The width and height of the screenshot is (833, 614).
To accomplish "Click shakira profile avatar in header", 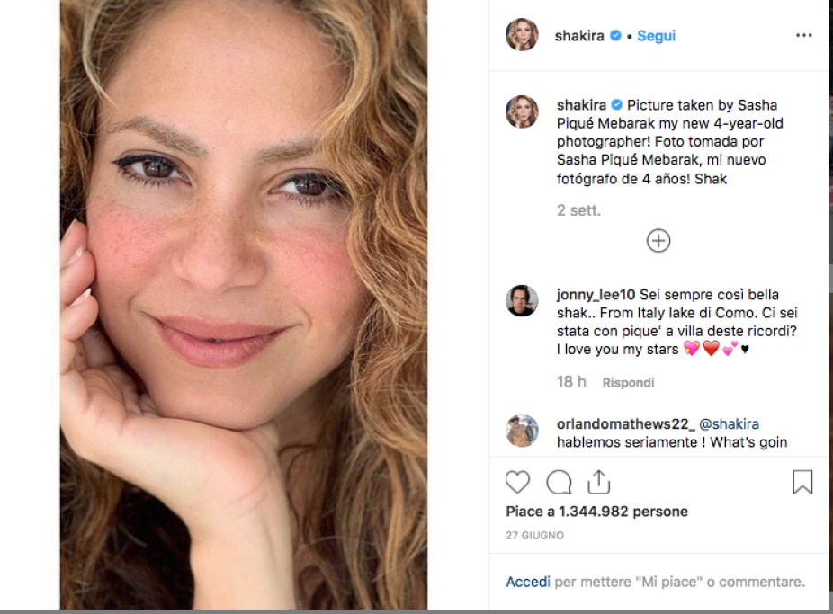I will click(522, 35).
